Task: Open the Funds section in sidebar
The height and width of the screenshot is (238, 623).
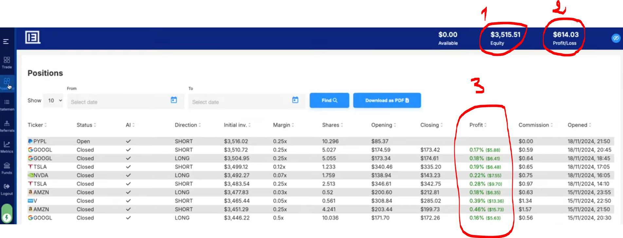Action: (x=7, y=168)
